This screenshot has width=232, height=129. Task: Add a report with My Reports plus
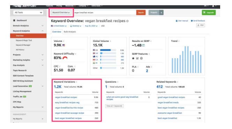pyautogui.click(x=43, y=119)
